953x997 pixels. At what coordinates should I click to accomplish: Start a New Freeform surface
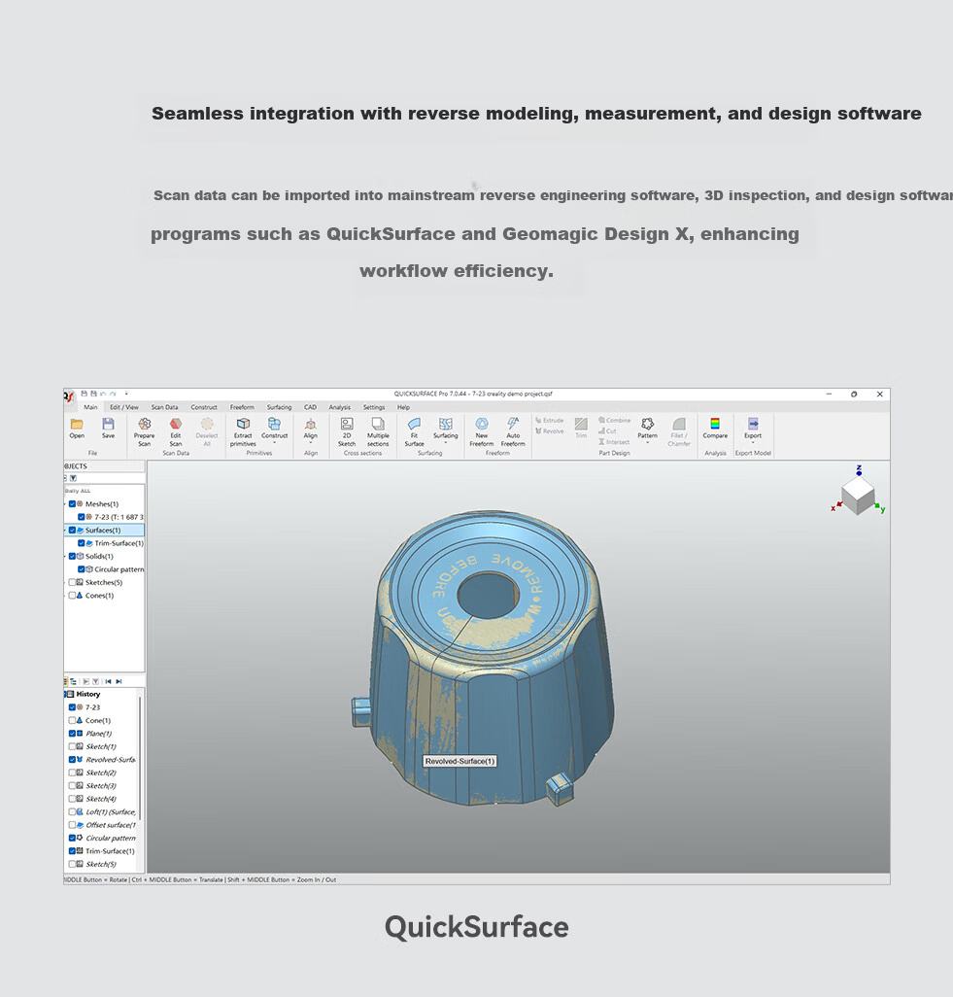[x=481, y=431]
